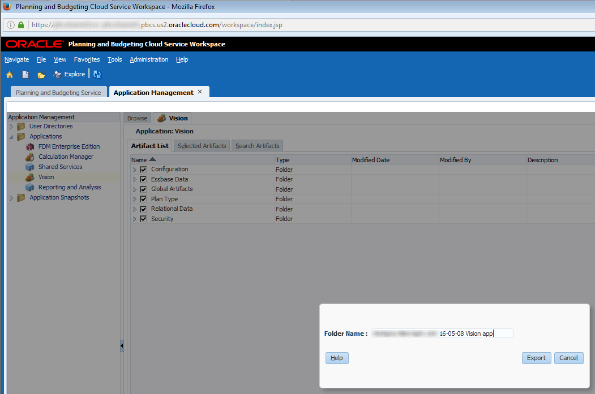Click the Explore toolbar button

(x=69, y=74)
